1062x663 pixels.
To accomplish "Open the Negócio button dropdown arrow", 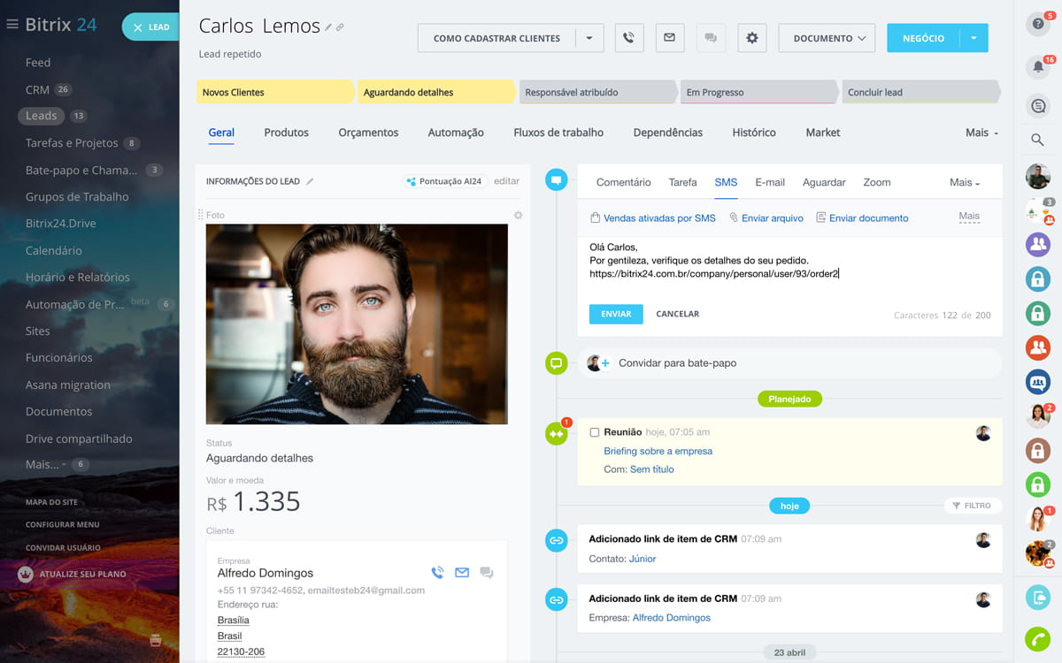I will pos(973,38).
